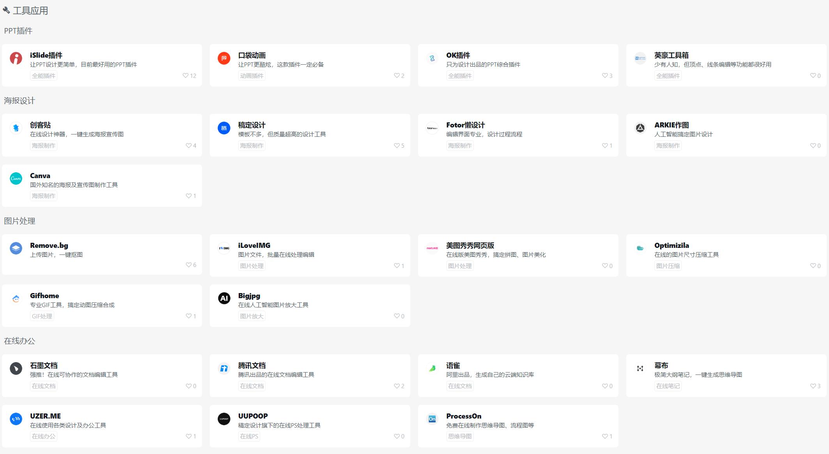Toggle the heart on Remove.bg card
This screenshot has width=829, height=454.
pos(189,265)
